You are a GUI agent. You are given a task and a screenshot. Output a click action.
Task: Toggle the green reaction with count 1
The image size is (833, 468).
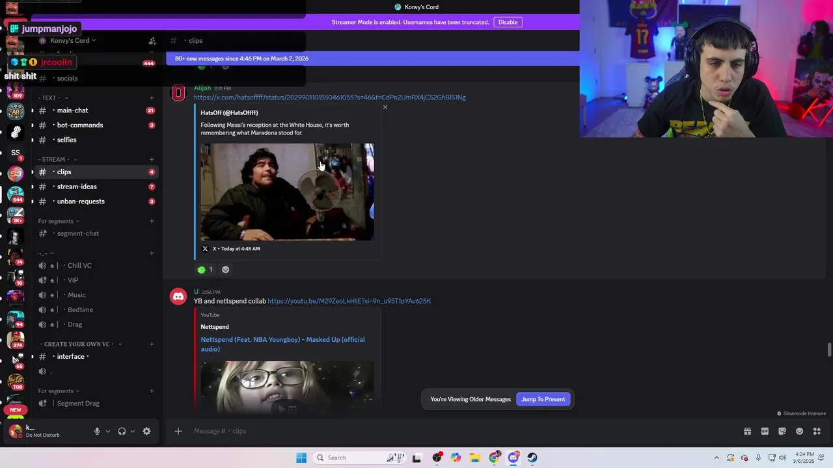coord(205,269)
